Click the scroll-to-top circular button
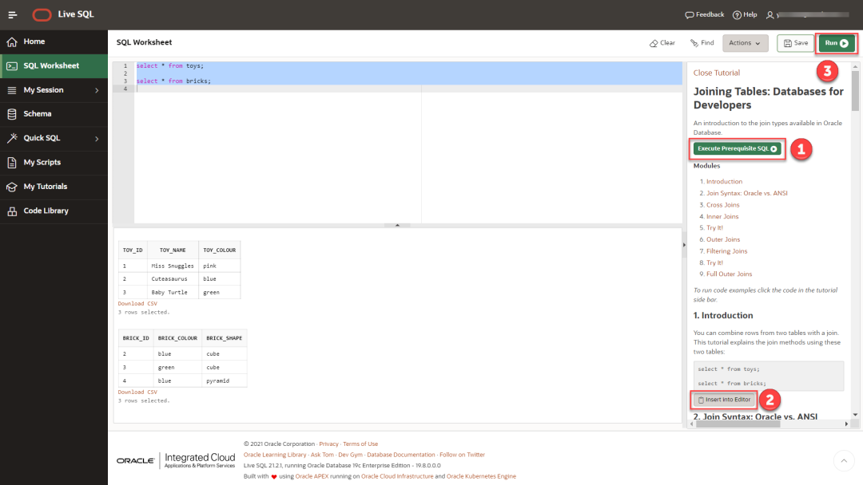This screenshot has height=485, width=863. point(844,461)
